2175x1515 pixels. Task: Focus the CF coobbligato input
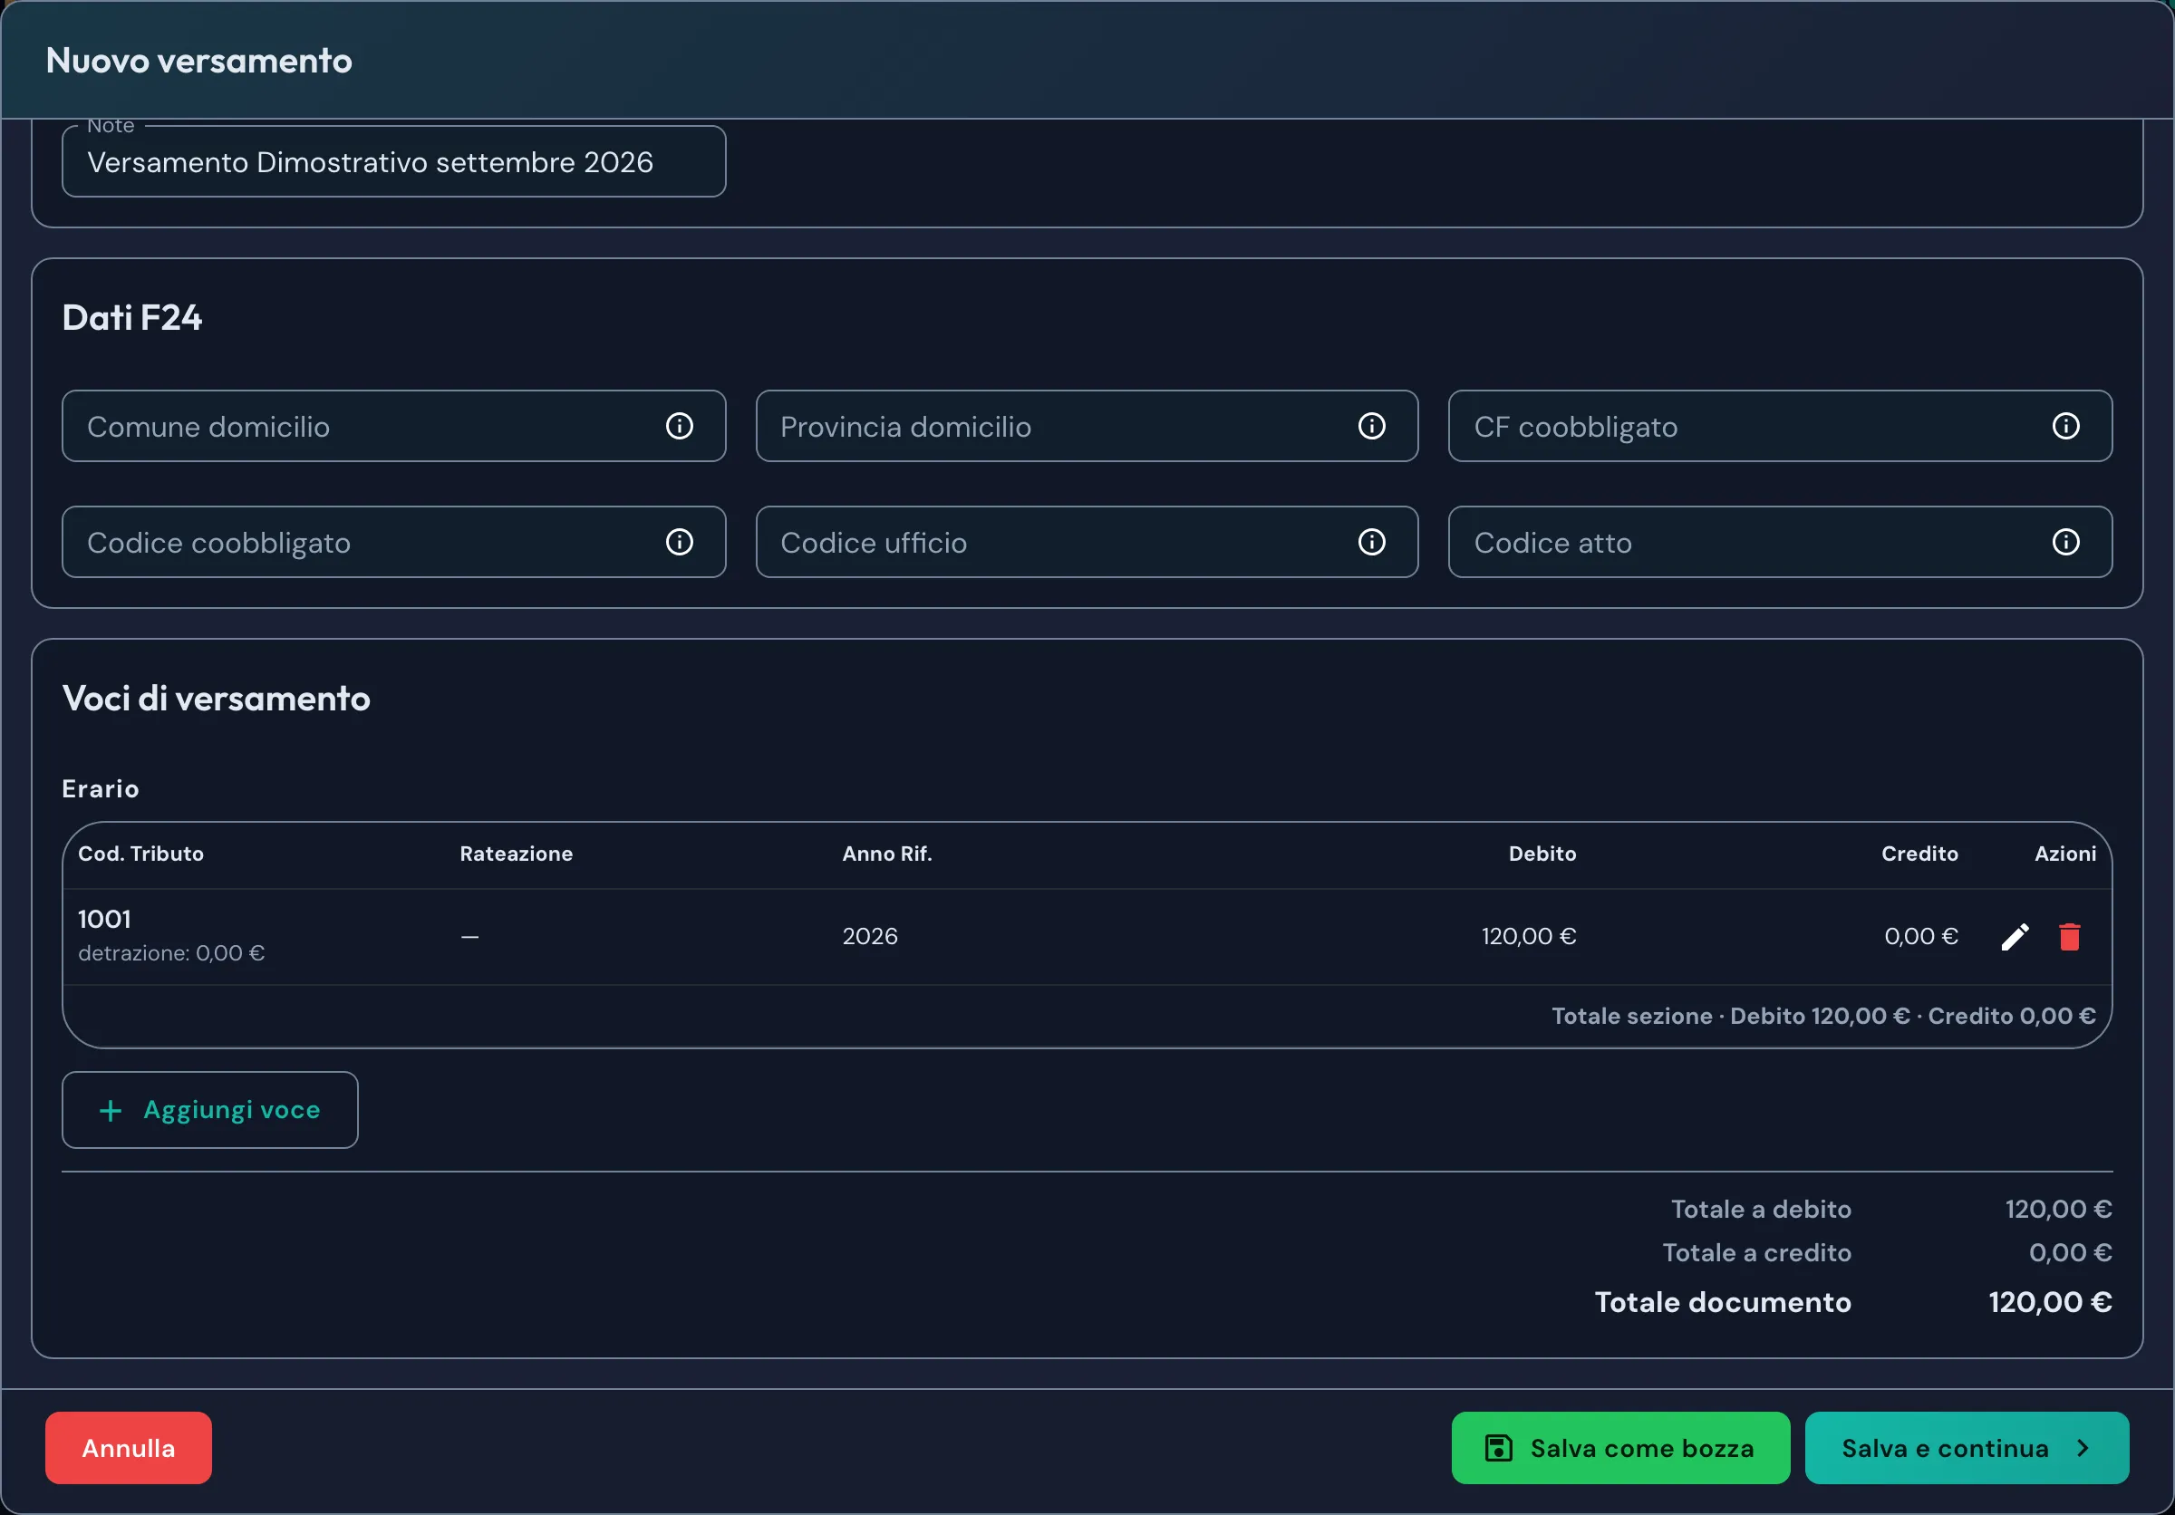click(1780, 426)
